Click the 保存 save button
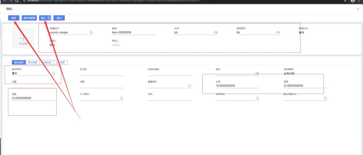 [14, 18]
